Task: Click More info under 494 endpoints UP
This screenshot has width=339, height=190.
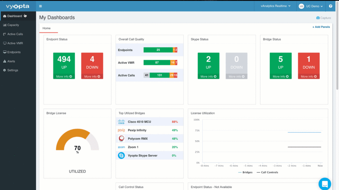Action: click(64, 77)
